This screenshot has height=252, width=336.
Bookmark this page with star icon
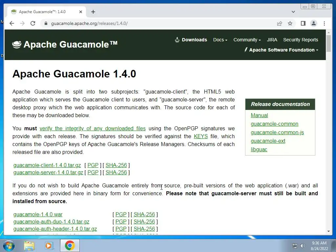pos(290,23)
